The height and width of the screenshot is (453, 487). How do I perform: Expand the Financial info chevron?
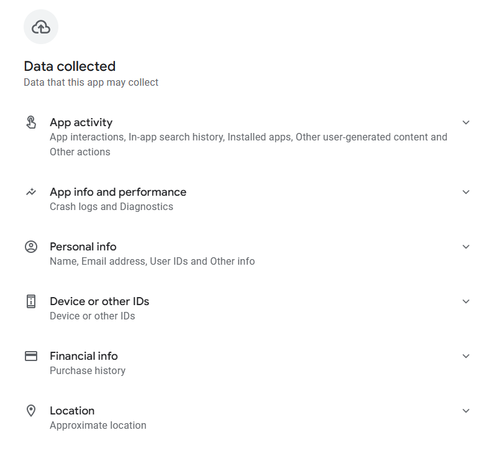[x=466, y=356]
